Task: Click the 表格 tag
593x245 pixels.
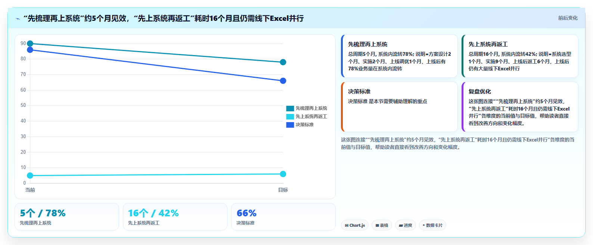Action: point(382,225)
